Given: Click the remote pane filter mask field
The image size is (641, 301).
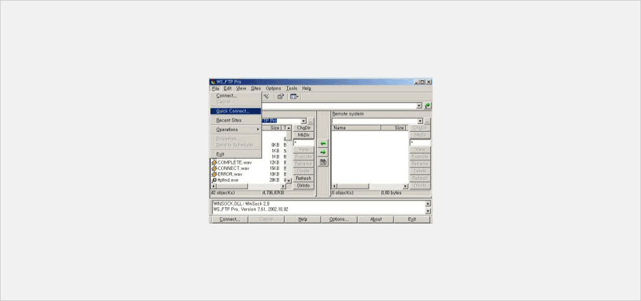Looking at the screenshot, I should [x=420, y=143].
